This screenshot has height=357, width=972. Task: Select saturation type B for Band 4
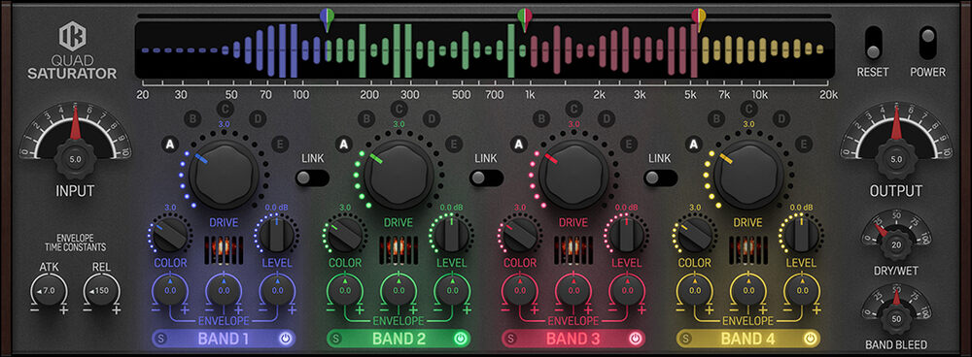716,118
